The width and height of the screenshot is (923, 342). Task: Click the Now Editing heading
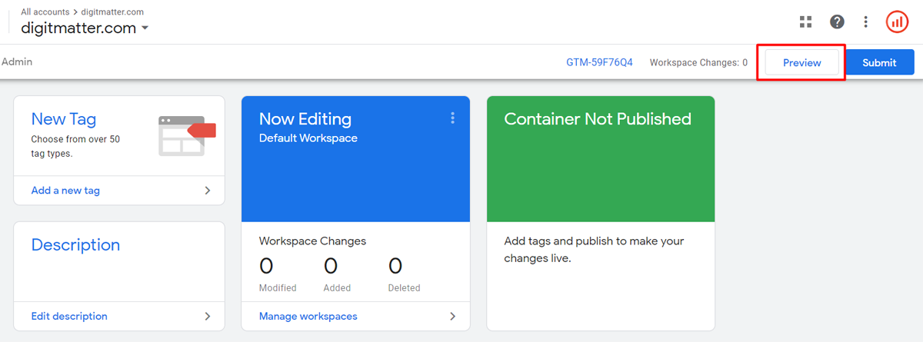[x=305, y=119]
